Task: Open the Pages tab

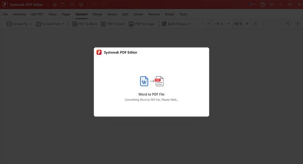Action: pos(66,14)
